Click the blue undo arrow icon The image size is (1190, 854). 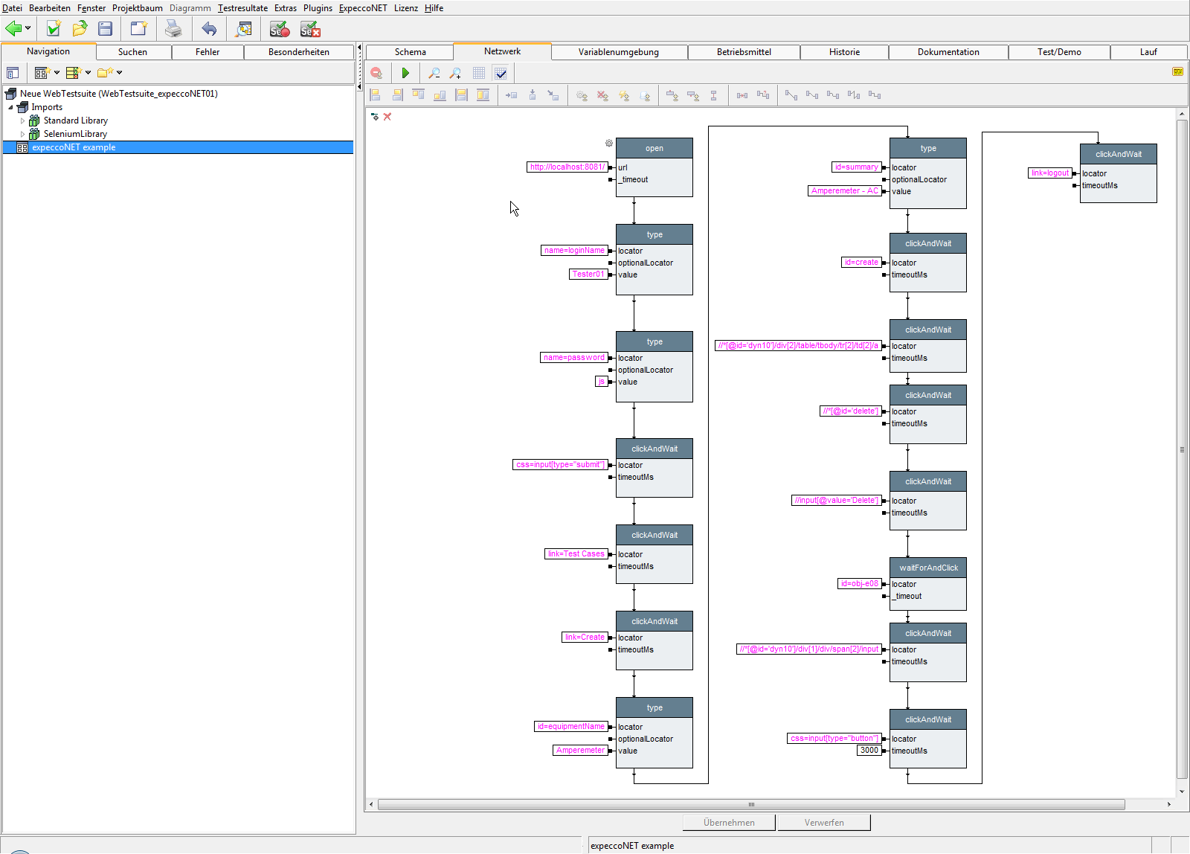209,29
